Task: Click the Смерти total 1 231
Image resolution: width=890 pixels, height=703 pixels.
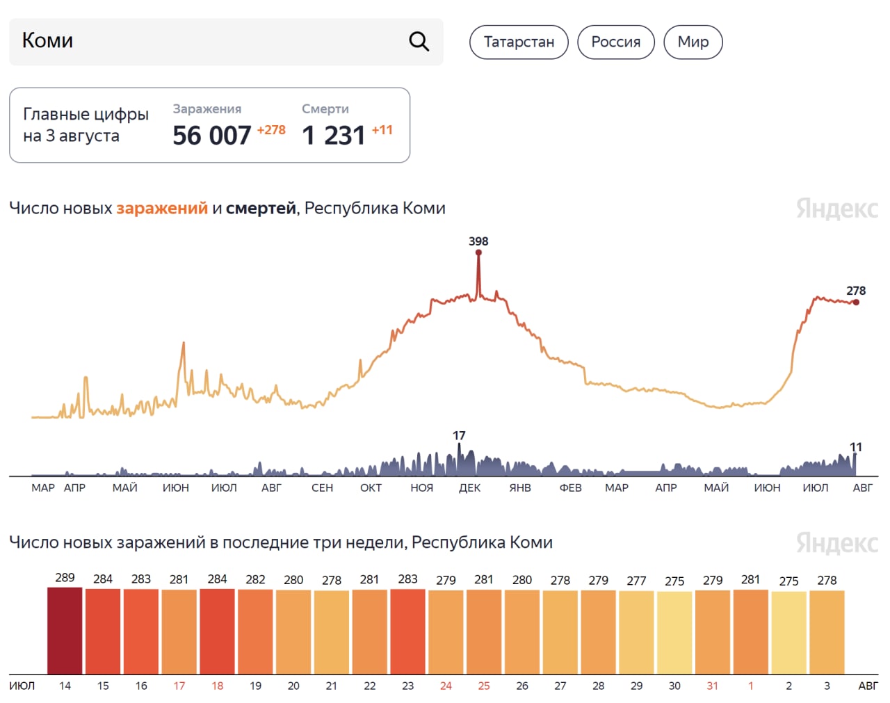Action: tap(334, 135)
